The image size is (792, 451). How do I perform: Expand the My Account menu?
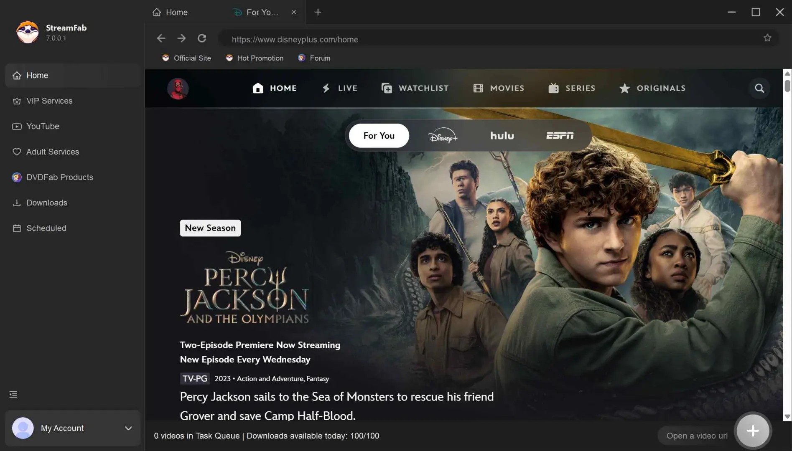(x=127, y=428)
